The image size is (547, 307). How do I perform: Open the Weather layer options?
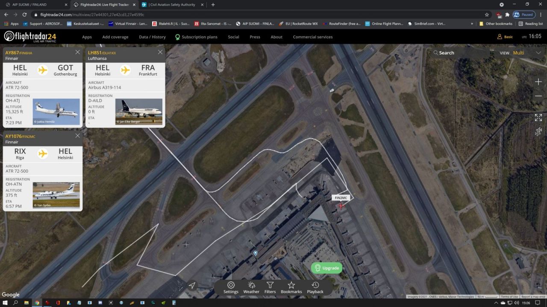point(251,287)
